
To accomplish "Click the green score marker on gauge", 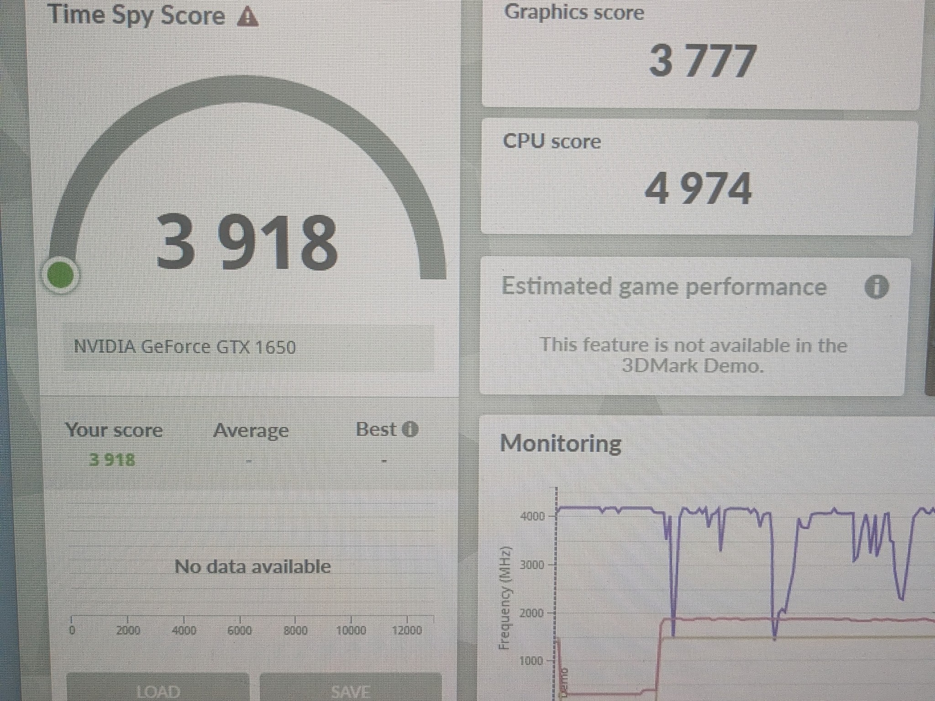I will [x=61, y=275].
